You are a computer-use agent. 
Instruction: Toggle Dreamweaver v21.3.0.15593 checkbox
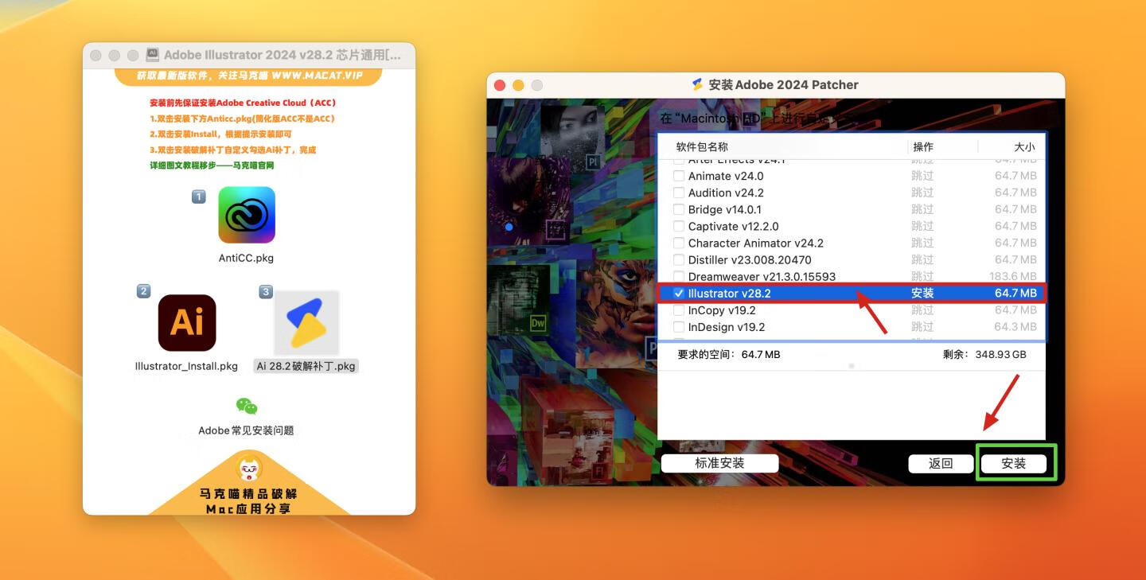click(x=679, y=276)
